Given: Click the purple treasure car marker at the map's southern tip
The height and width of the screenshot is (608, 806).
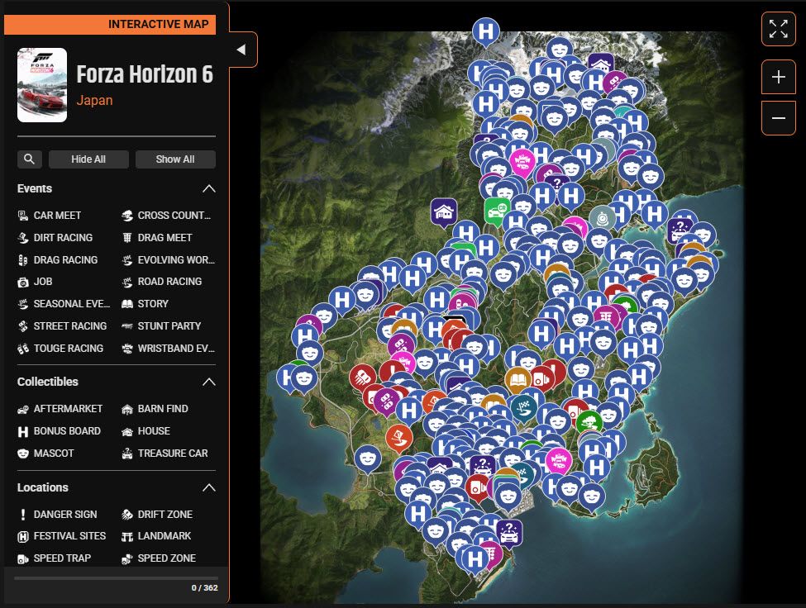Looking at the screenshot, I should coord(509,532).
